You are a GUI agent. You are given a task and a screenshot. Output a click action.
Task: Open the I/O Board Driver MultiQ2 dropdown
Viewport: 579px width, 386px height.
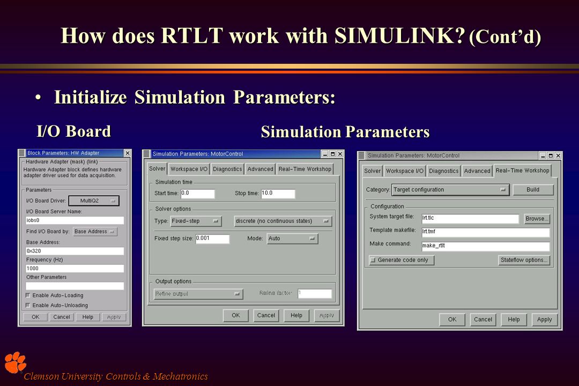tap(94, 201)
